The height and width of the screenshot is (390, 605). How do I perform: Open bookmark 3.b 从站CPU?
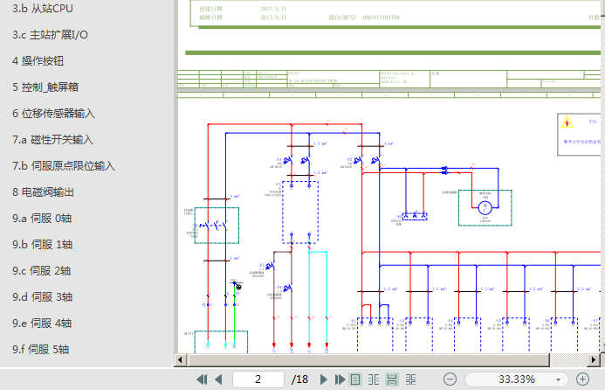pos(43,9)
